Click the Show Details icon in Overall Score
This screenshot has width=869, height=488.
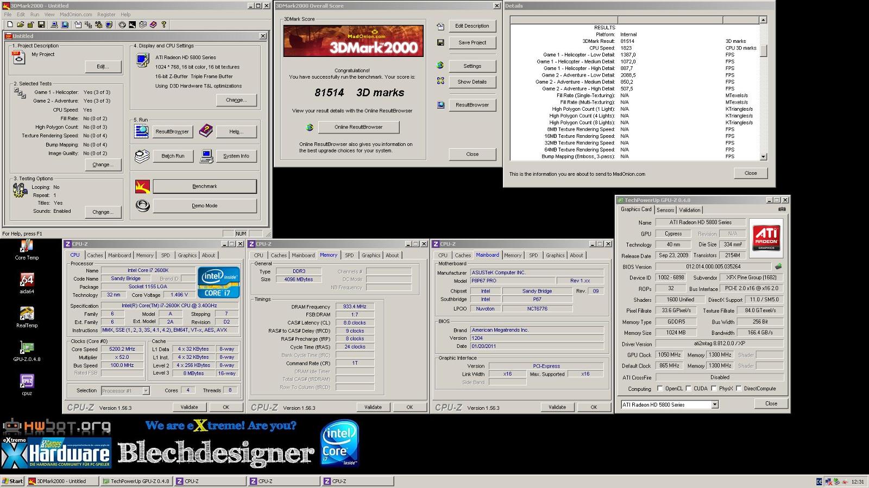click(x=440, y=81)
